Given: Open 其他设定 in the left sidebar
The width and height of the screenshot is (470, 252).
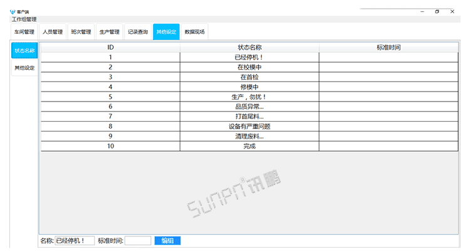Looking at the screenshot, I should [x=24, y=68].
